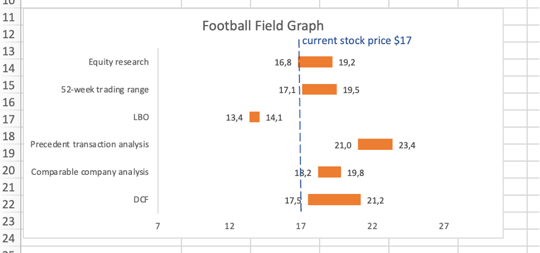Viewport: 540px width, 253px height.
Task: Select the Football Field Graph chart title
Action: 263,26
